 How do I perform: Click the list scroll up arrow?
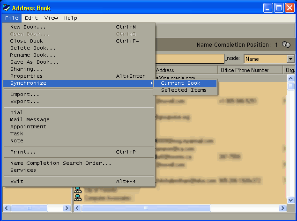(290, 78)
